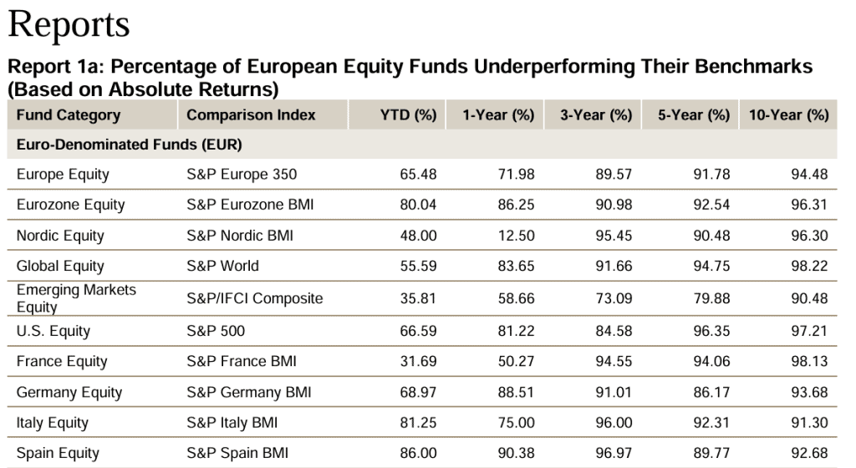The height and width of the screenshot is (468, 856).
Task: Select the Global Equity row label
Action: (60, 266)
